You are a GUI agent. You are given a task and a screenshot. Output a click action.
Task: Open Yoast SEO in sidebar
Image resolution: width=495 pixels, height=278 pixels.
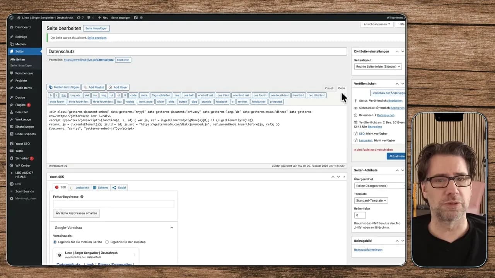point(22,144)
